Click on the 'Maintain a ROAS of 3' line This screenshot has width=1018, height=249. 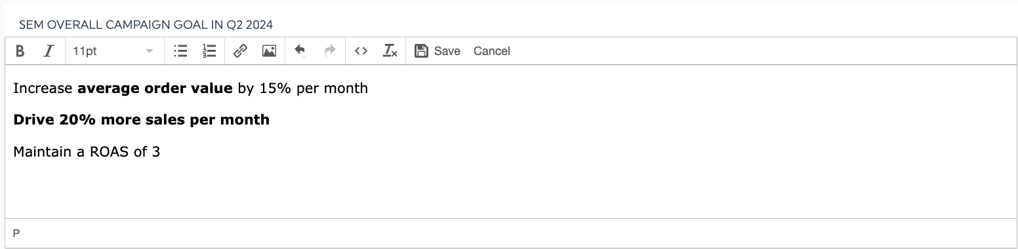87,152
